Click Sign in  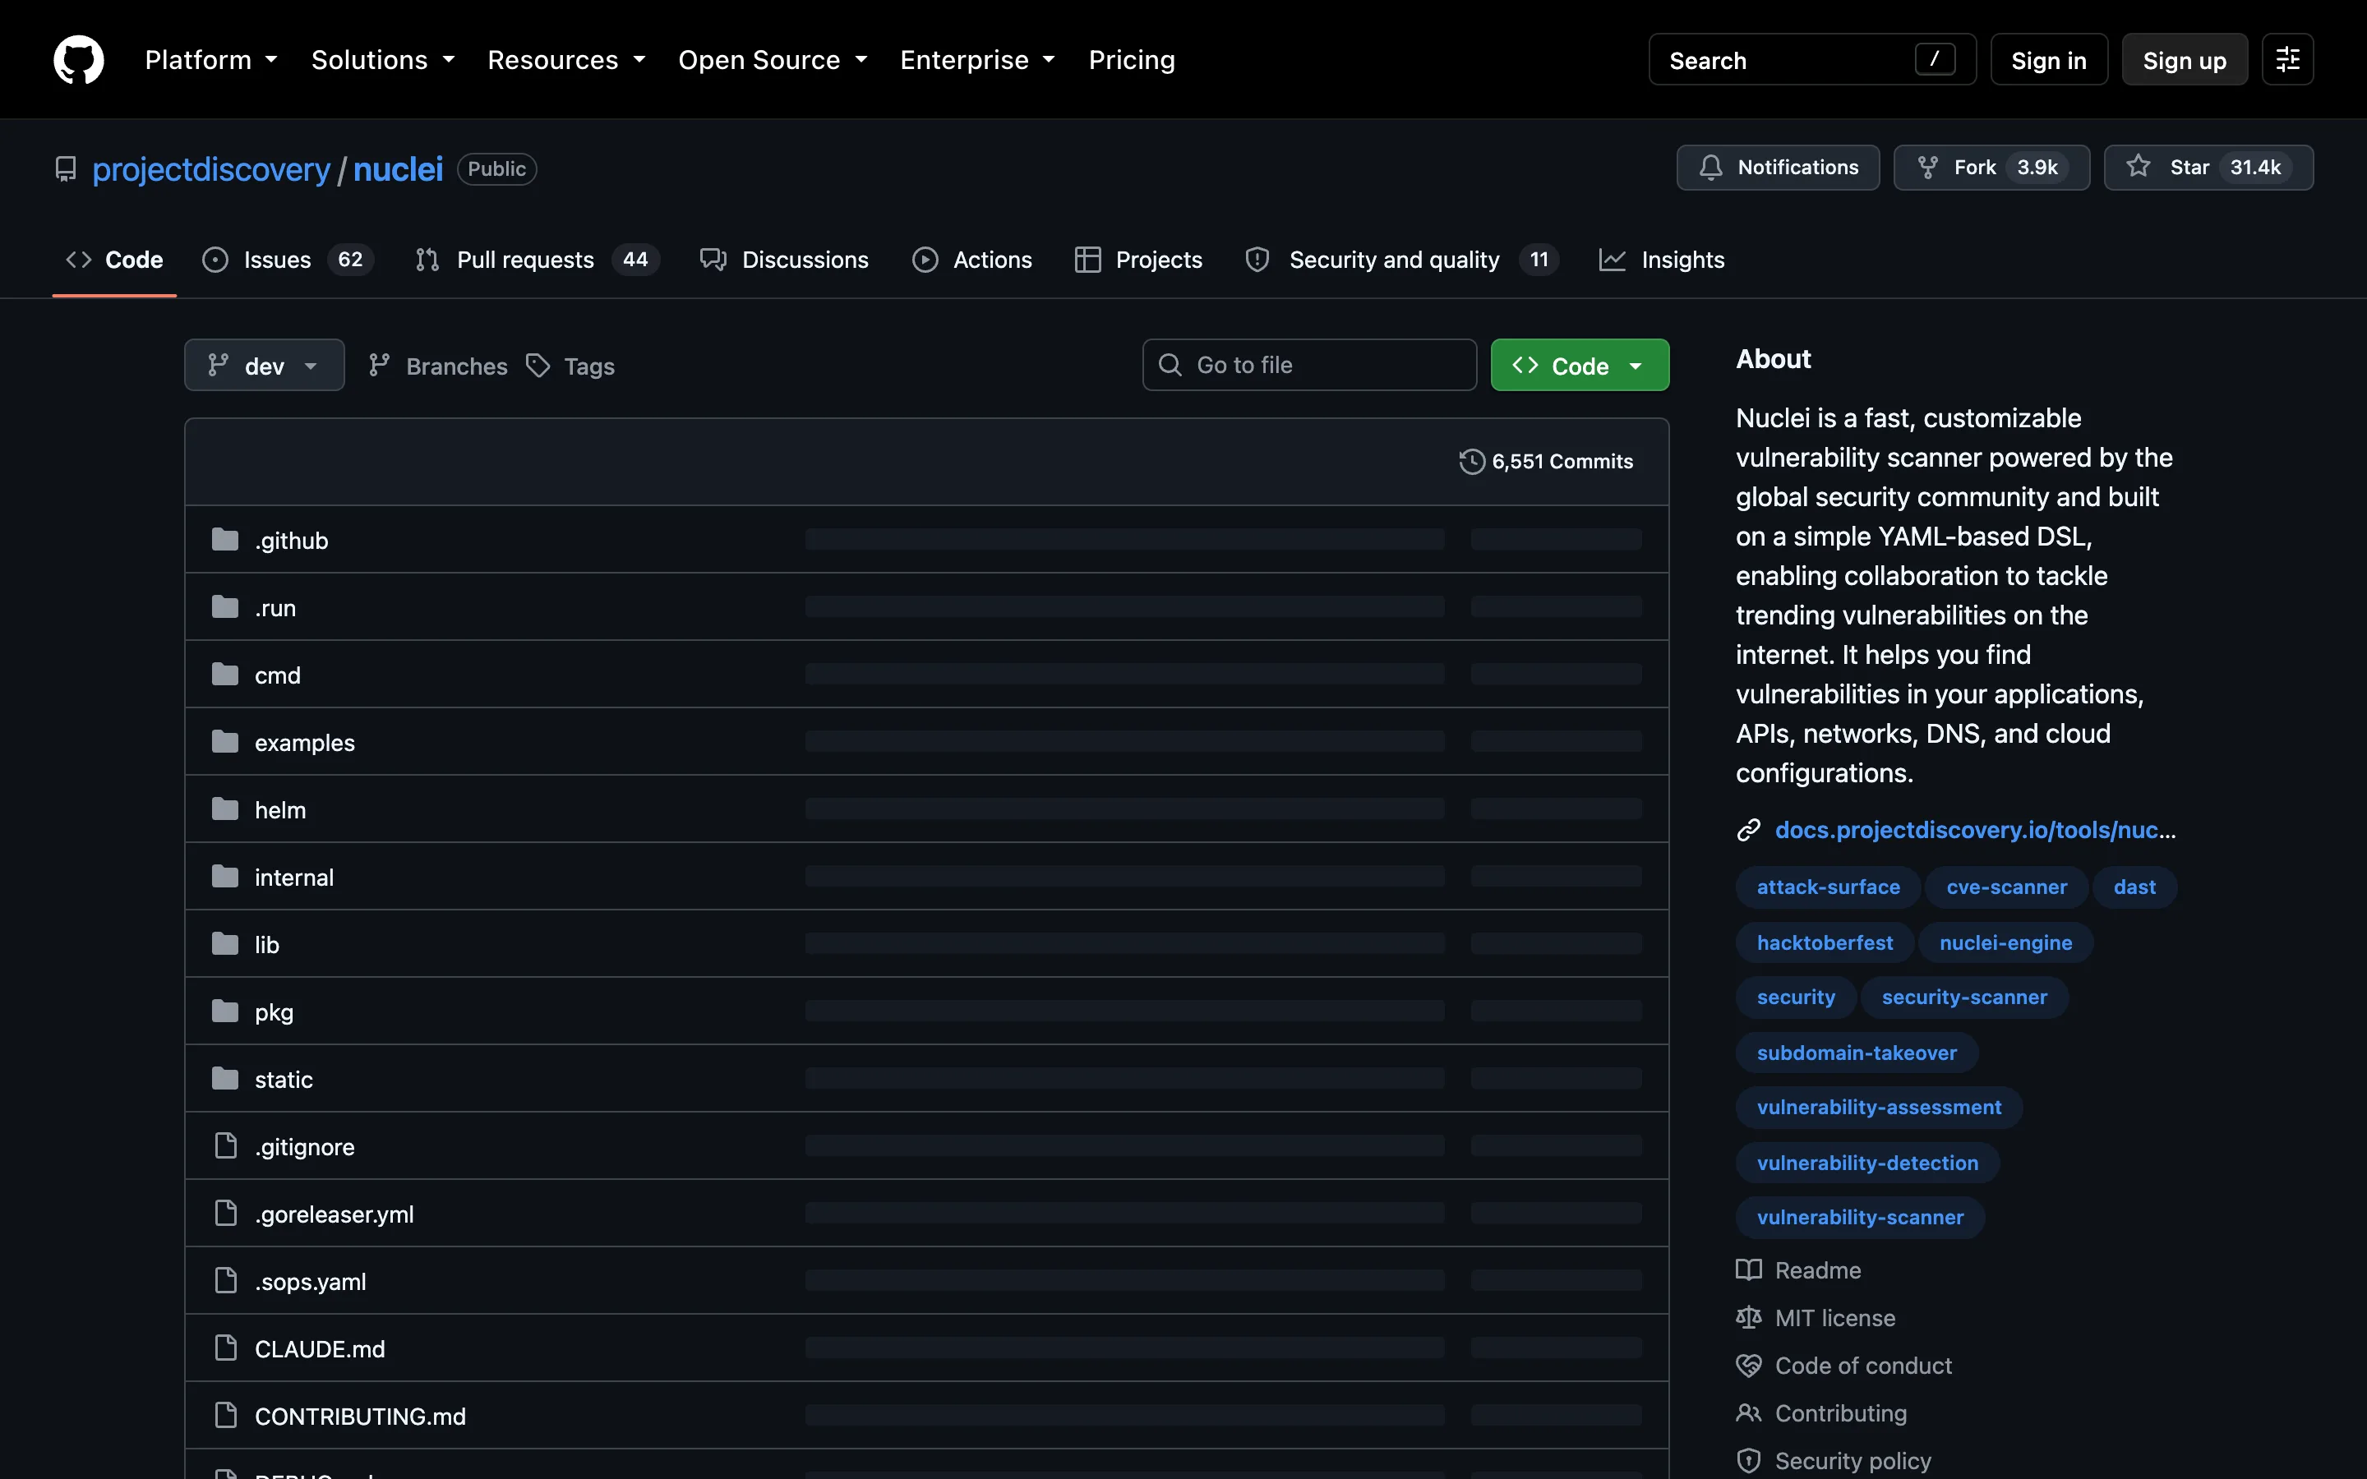click(2048, 60)
